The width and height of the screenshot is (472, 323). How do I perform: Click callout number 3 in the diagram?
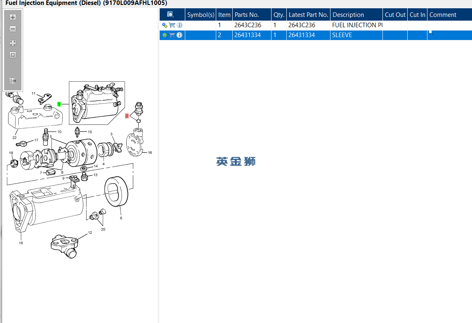click(x=111, y=134)
